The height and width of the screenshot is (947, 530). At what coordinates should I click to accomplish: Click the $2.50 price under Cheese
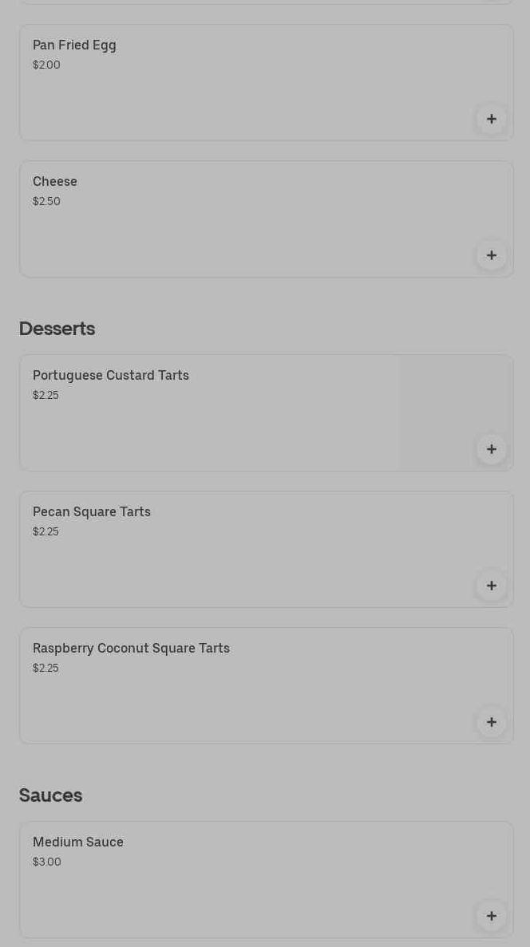(x=46, y=202)
